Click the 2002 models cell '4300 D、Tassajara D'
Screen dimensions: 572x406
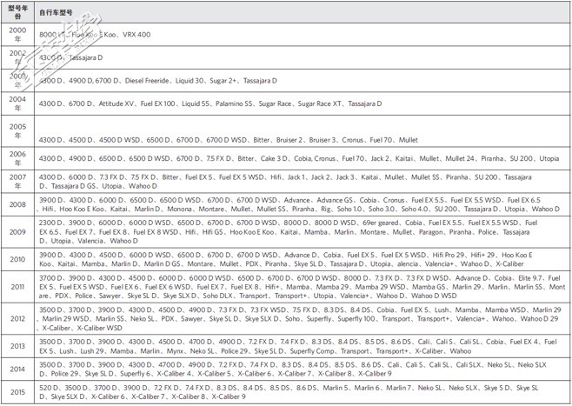coord(303,57)
